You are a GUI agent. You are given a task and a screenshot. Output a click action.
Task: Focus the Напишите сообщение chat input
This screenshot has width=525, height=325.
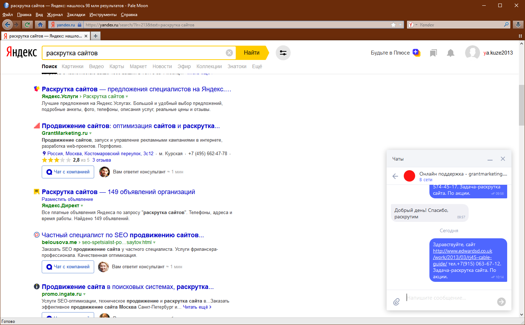449,298
